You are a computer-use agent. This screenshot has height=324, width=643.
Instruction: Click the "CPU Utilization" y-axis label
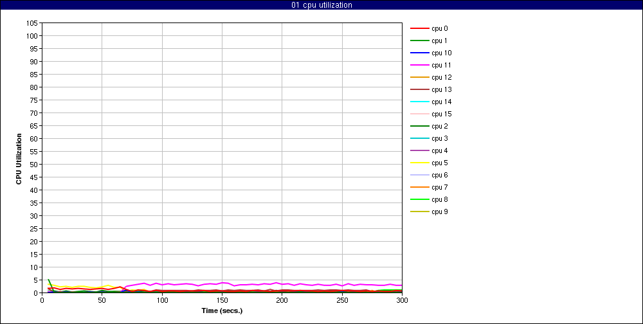coord(19,159)
